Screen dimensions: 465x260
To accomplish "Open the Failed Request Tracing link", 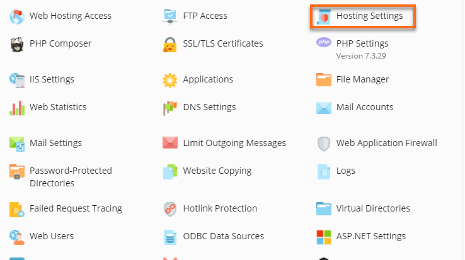I will click(76, 208).
